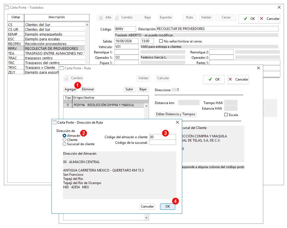
Task: Close the Carta Porte - Traslados window
Action: (279, 7)
